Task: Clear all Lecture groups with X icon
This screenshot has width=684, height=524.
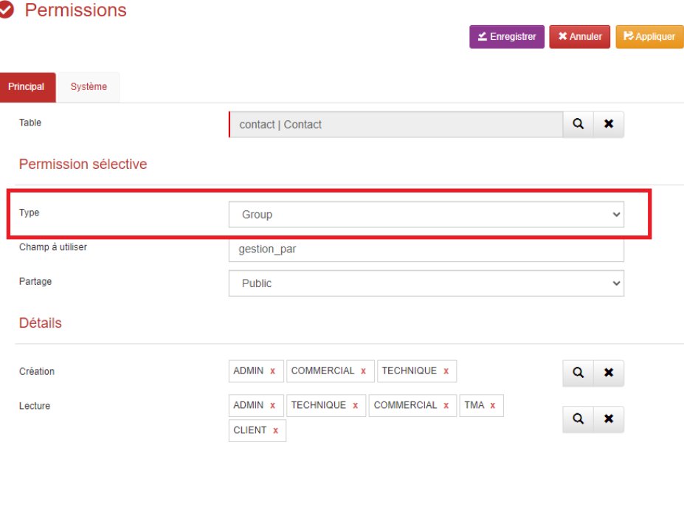Action: (609, 418)
